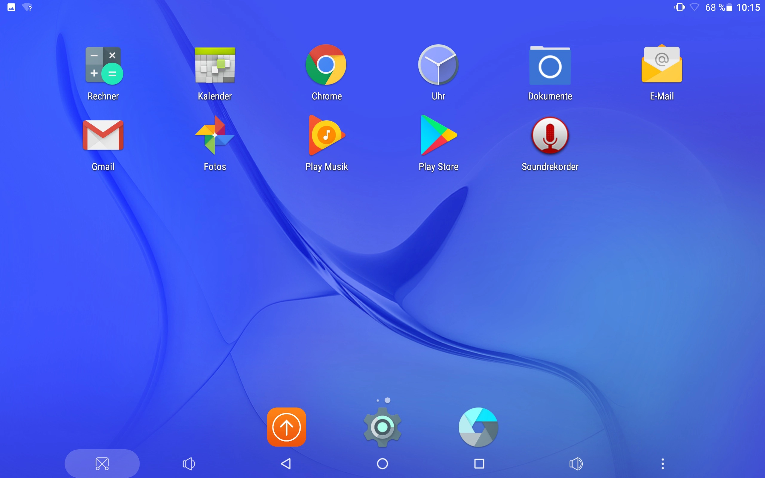Switch to first home screen page dot
Screen dimensions: 765x478
coord(378,401)
